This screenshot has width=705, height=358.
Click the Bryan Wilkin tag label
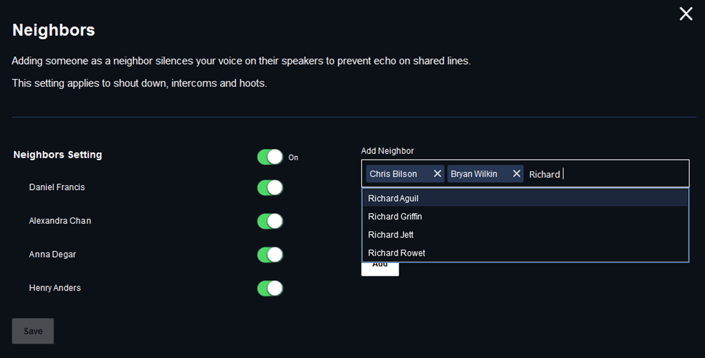tap(474, 174)
